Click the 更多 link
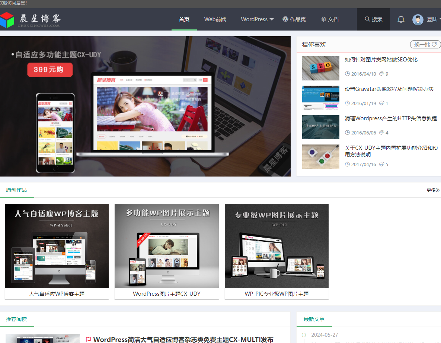Image resolution: width=441 pixels, height=343 pixels. click(433, 190)
